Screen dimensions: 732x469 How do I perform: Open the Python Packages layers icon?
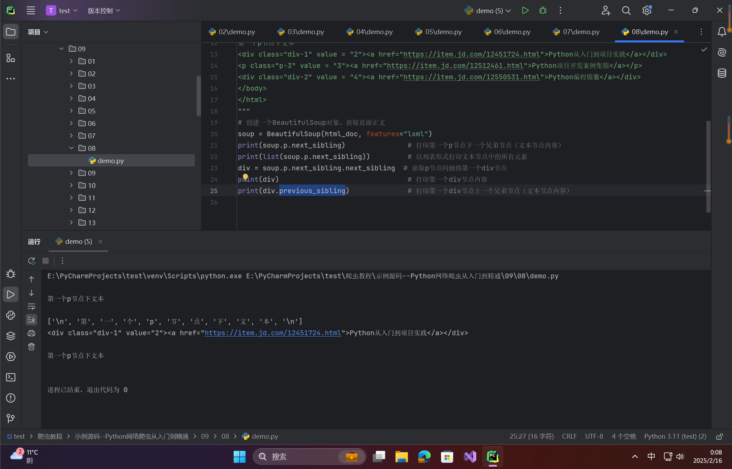click(x=11, y=336)
